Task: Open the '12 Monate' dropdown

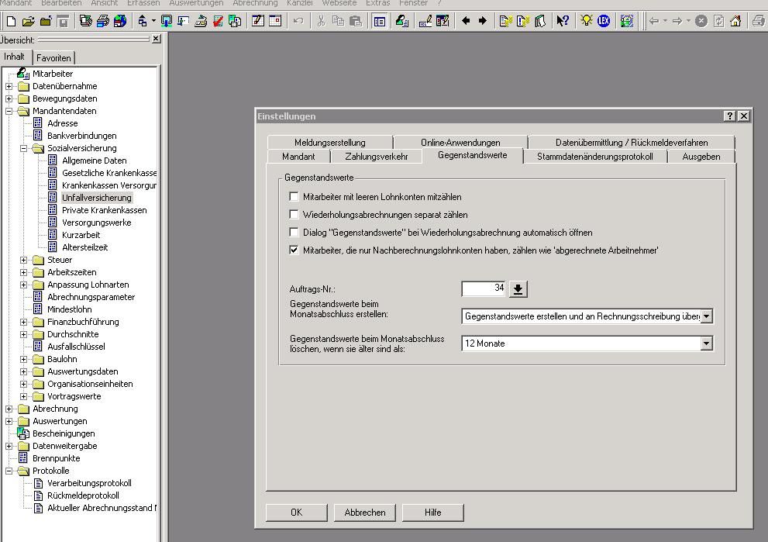Action: tap(706, 343)
